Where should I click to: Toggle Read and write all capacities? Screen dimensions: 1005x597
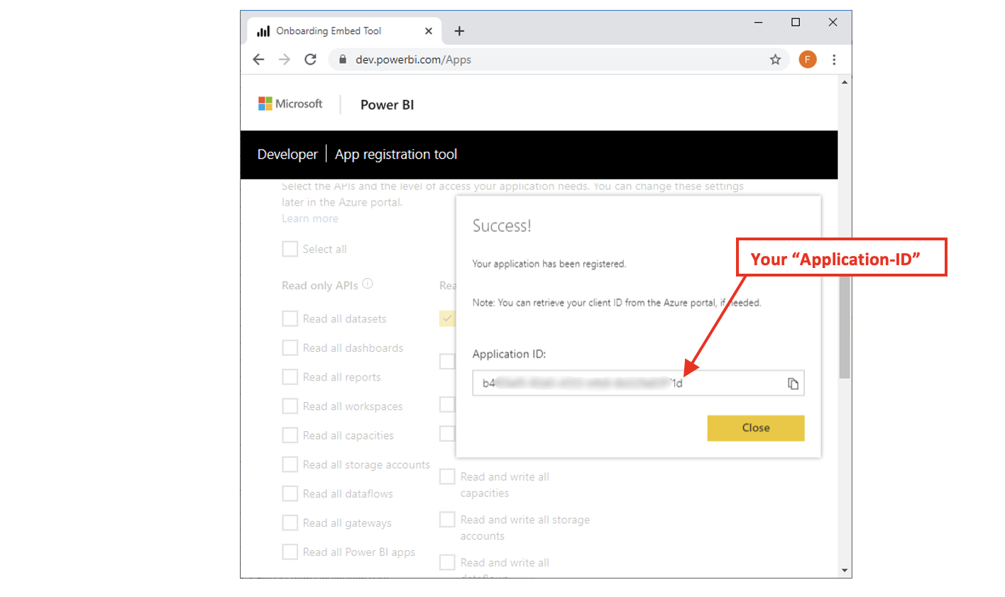coord(447,476)
